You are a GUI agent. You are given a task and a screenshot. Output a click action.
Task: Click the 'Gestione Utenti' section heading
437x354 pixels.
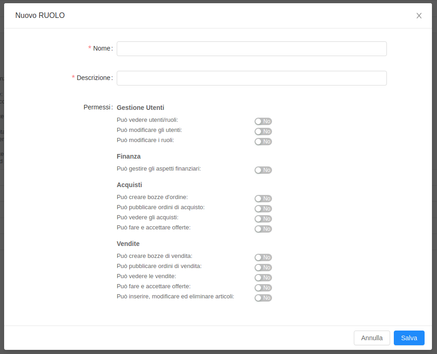click(x=140, y=108)
